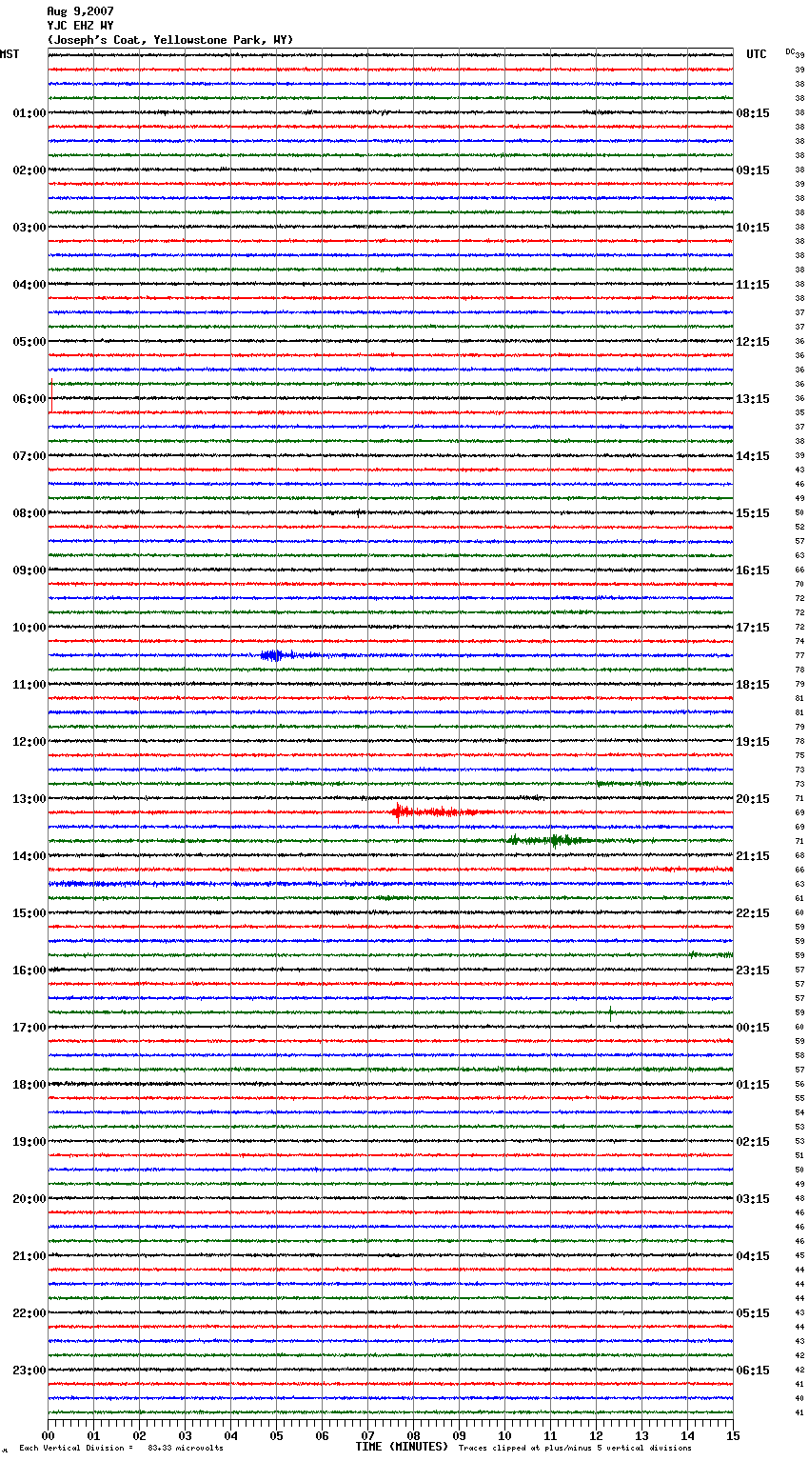Click the 'UTC' time zone label
809x1461 pixels.
[757, 54]
